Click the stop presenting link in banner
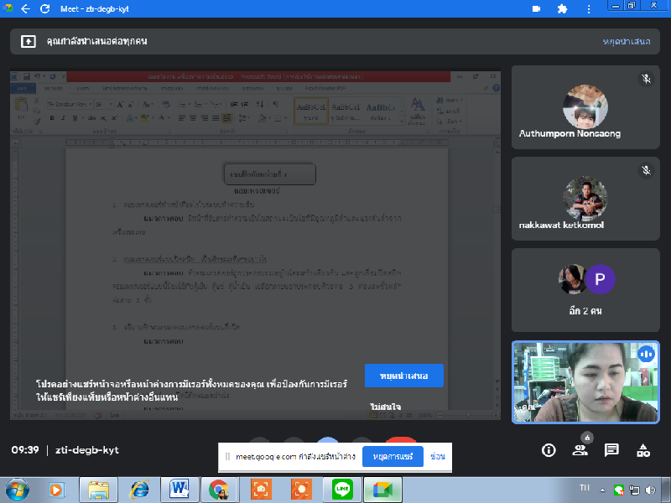Image resolution: width=671 pixels, height=503 pixels. click(627, 40)
